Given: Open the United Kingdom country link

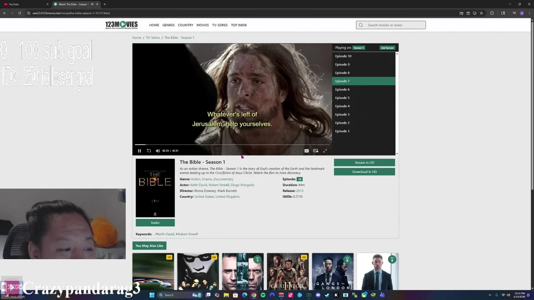Looking at the screenshot, I should [228, 197].
